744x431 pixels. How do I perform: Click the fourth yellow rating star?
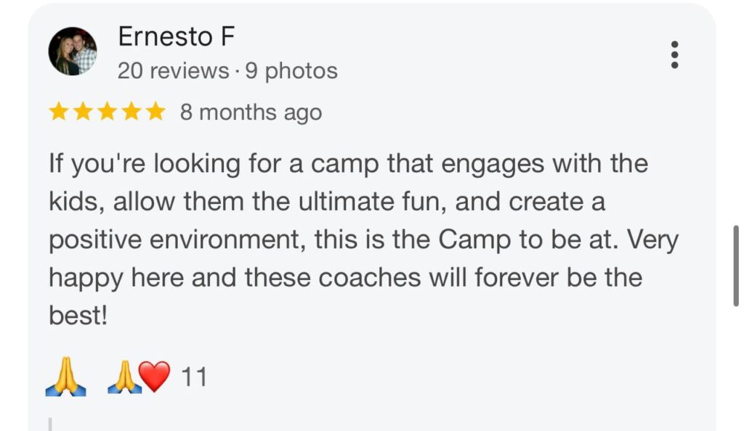(132, 112)
